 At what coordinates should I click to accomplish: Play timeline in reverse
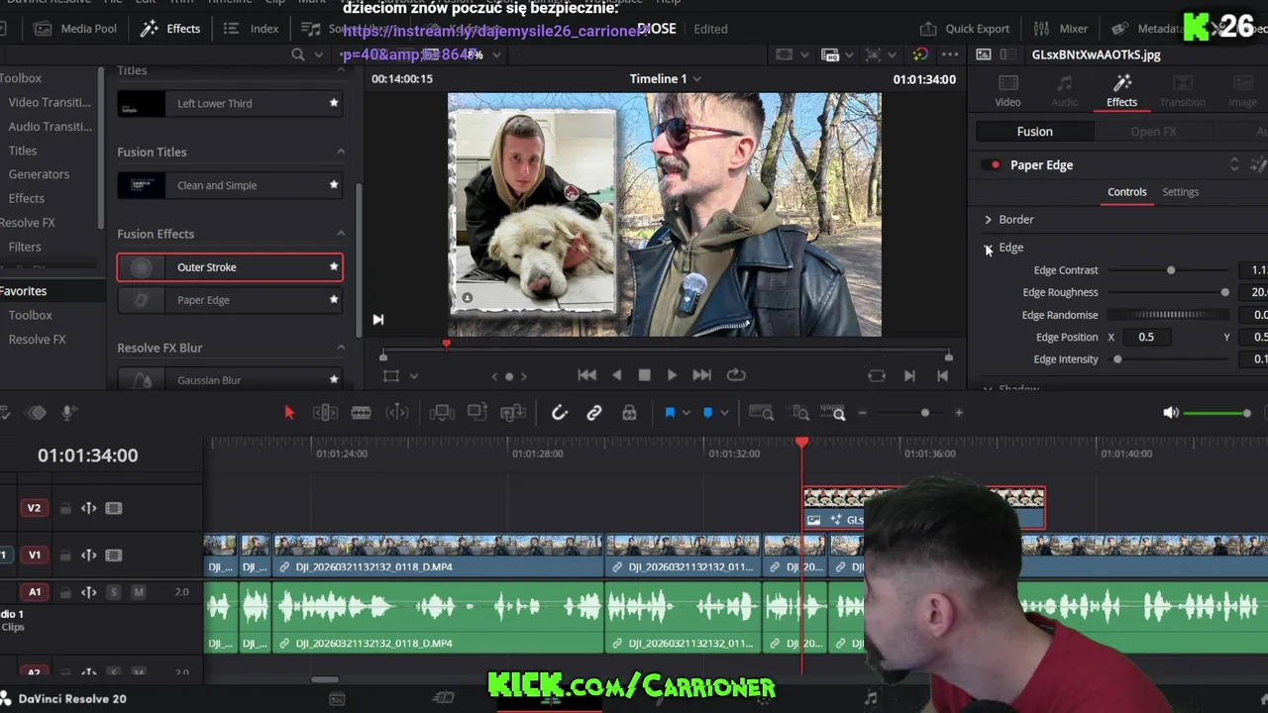[617, 375]
